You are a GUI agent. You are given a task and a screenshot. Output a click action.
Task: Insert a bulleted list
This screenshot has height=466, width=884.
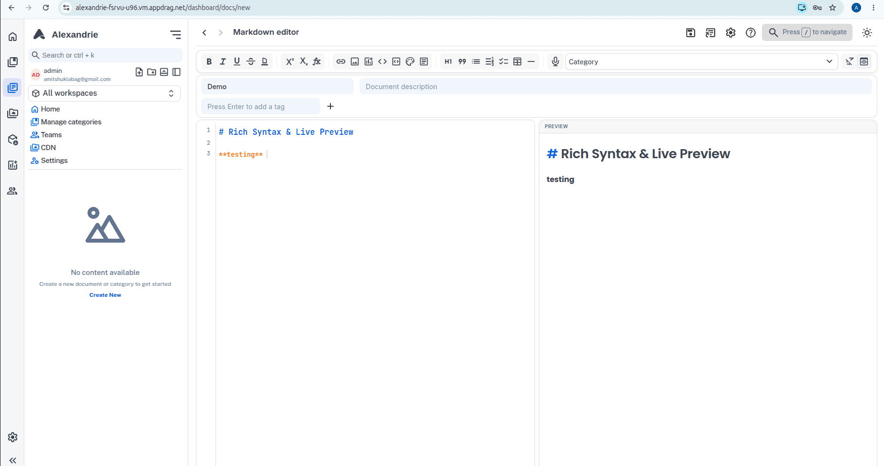(x=476, y=61)
